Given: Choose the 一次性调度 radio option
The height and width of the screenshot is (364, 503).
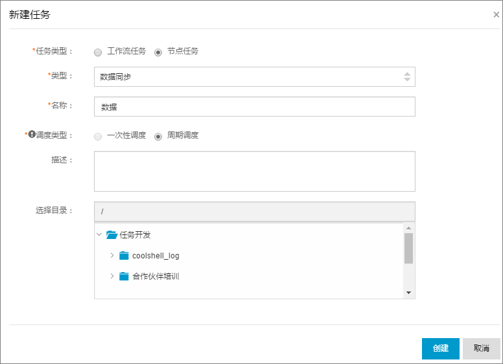Looking at the screenshot, I should pyautogui.click(x=98, y=137).
